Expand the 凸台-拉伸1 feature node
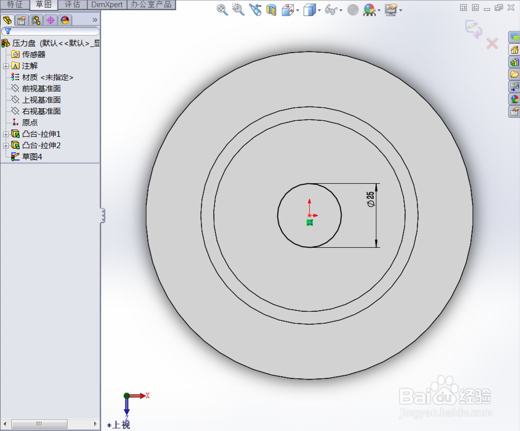Image resolution: width=520 pixels, height=431 pixels. tap(6, 134)
